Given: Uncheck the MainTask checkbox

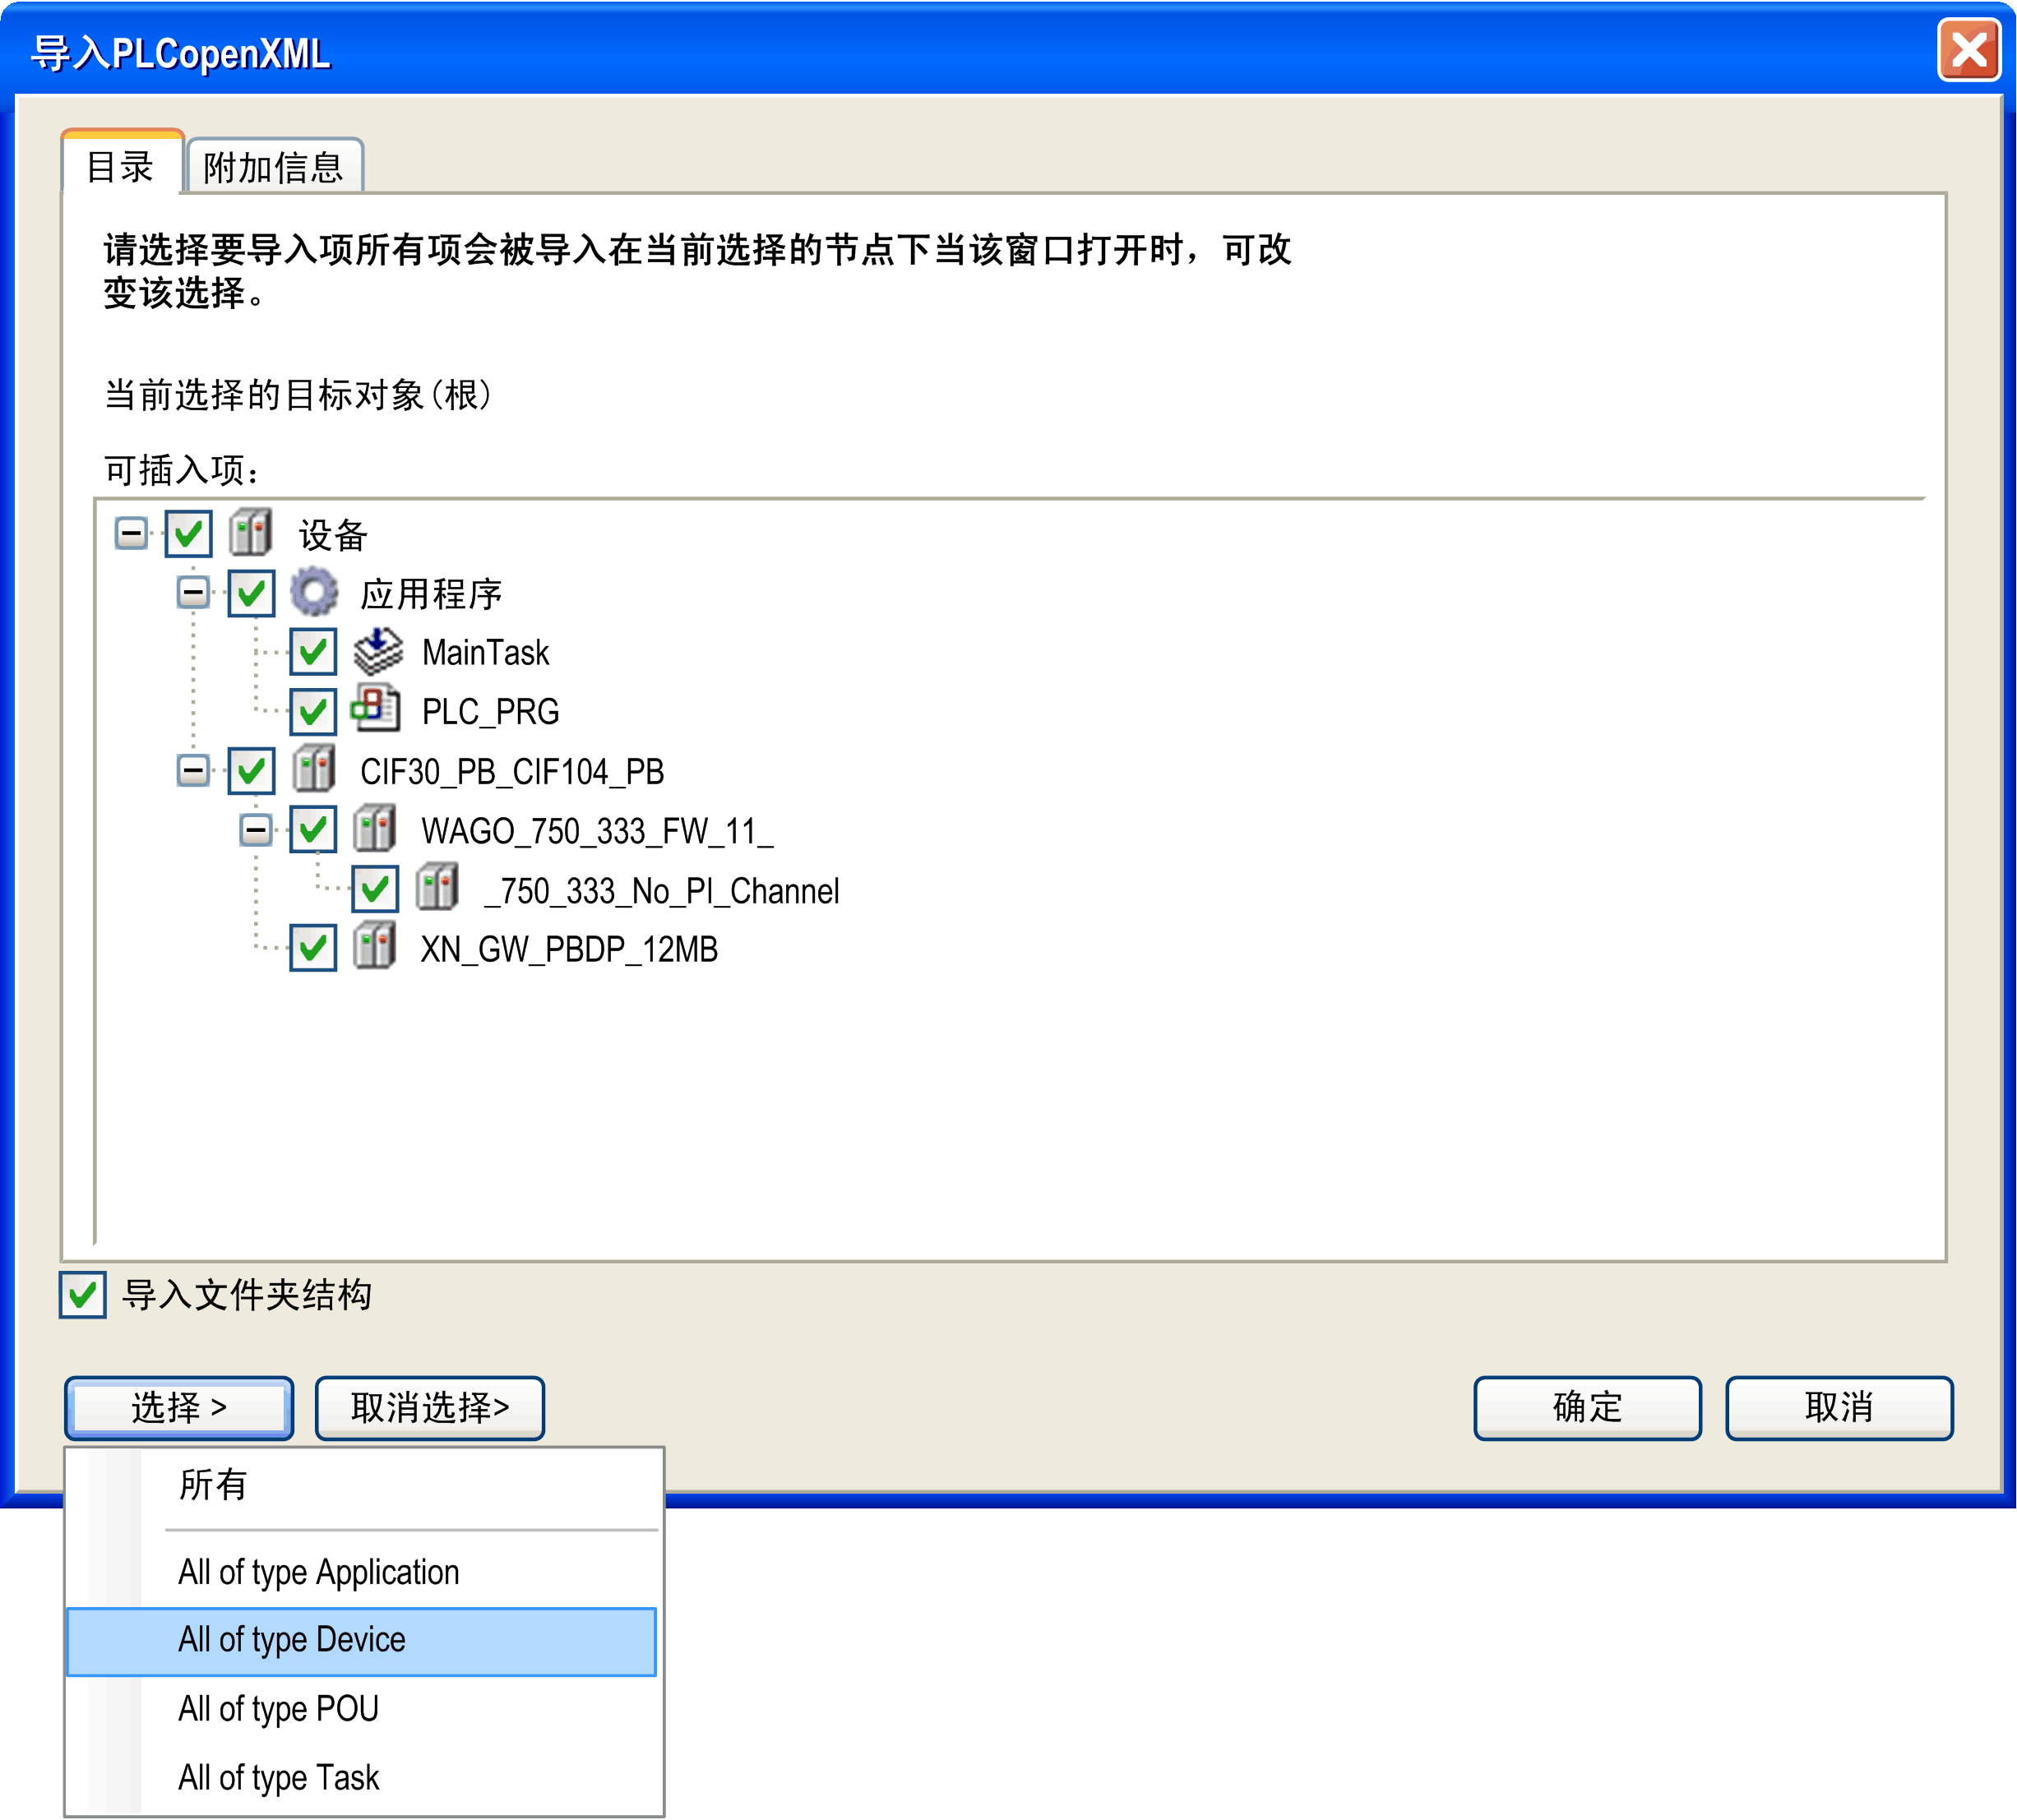Looking at the screenshot, I should 313,652.
